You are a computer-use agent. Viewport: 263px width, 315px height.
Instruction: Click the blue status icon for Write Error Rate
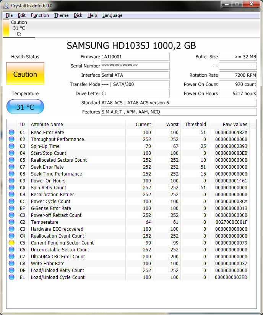click(11, 263)
